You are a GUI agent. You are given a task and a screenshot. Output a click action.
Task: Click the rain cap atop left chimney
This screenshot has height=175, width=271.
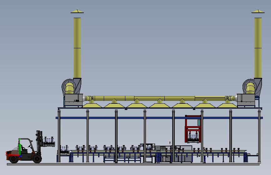(77, 12)
